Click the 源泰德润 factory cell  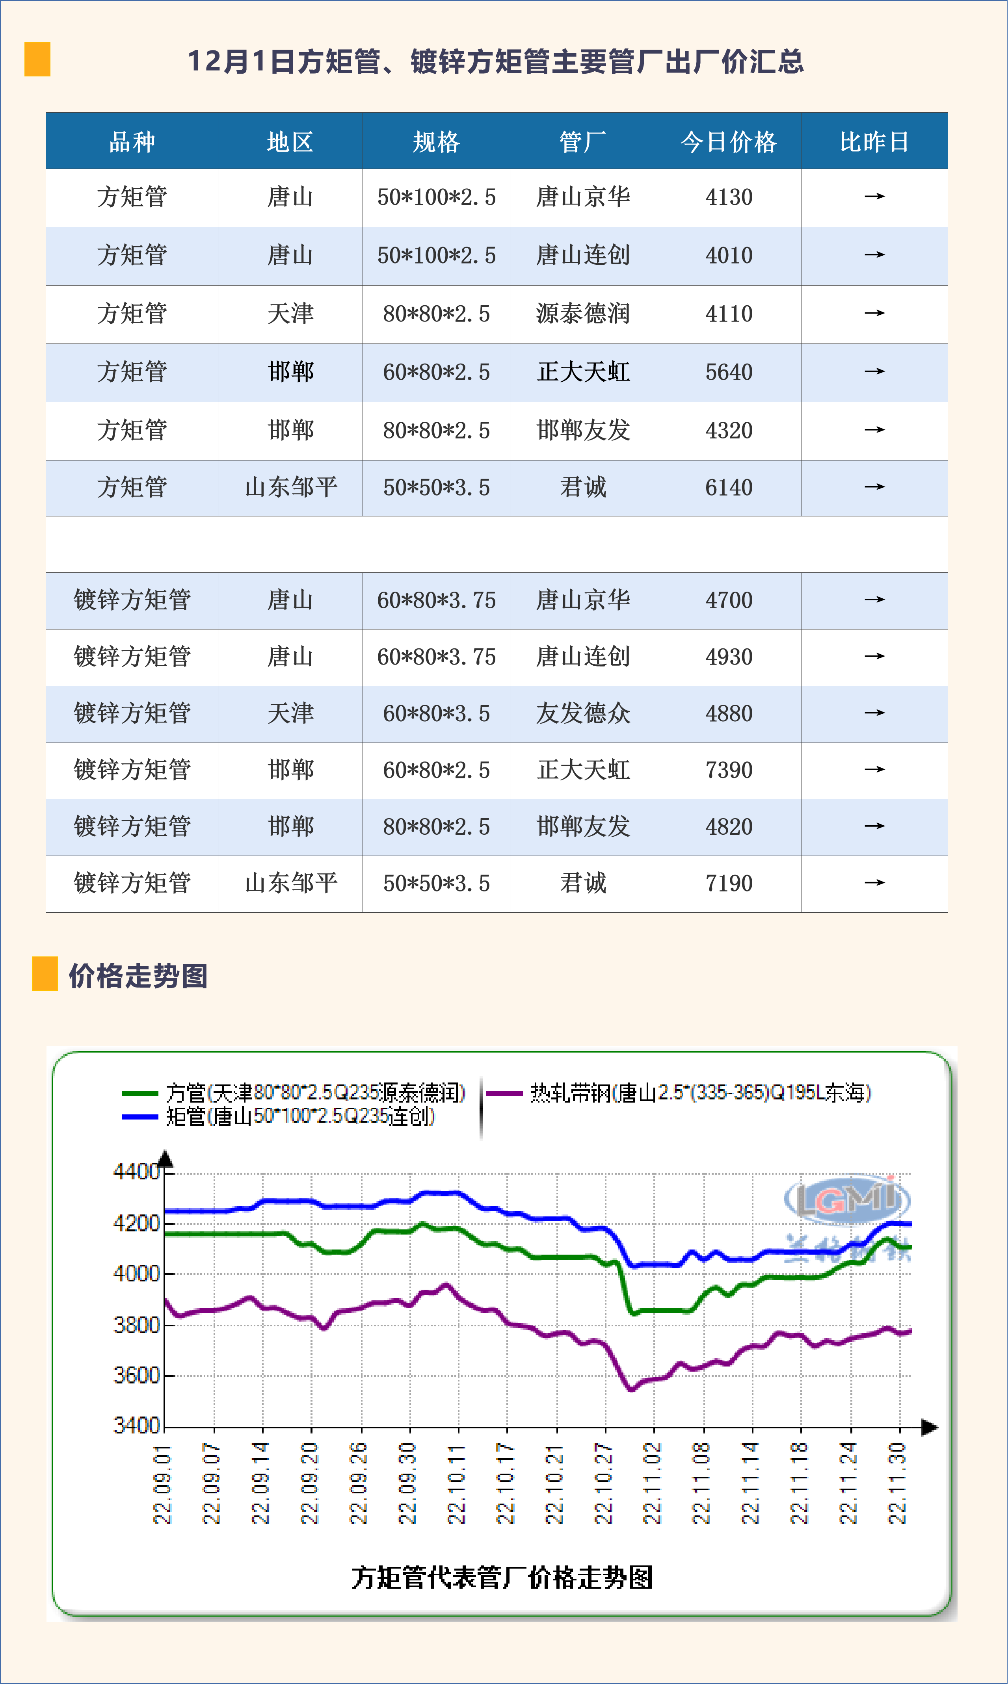click(x=583, y=314)
